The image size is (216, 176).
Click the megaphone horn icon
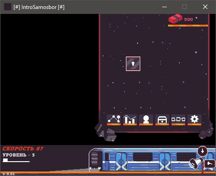pos(196,163)
